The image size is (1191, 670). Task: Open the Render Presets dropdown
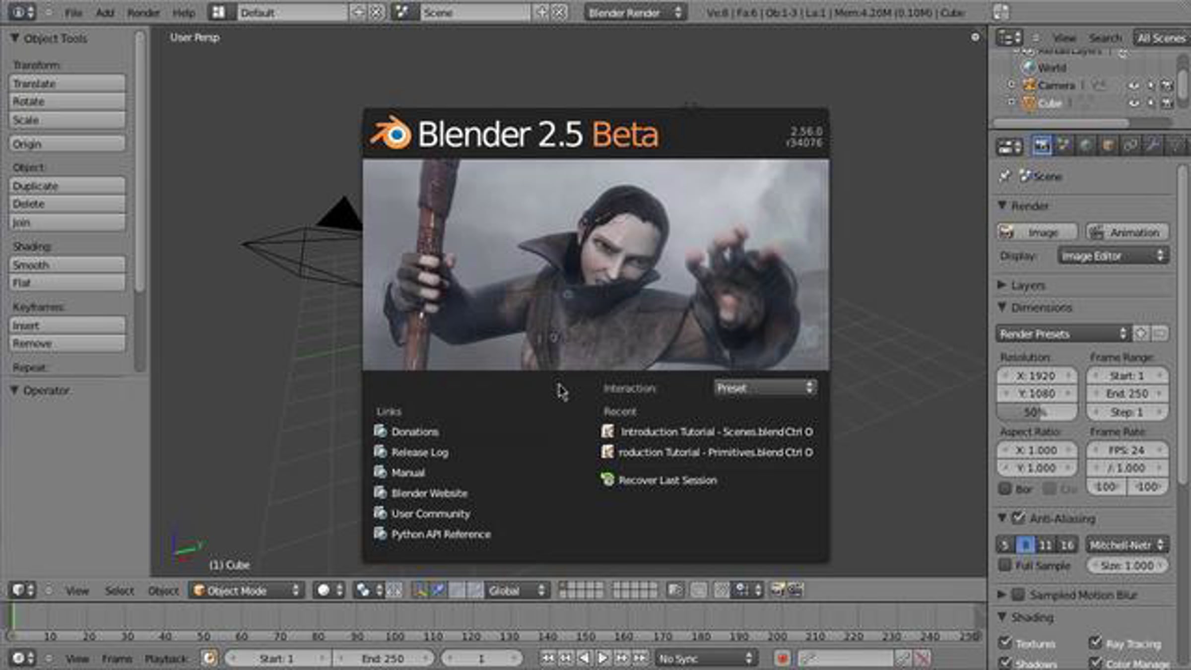1062,334
